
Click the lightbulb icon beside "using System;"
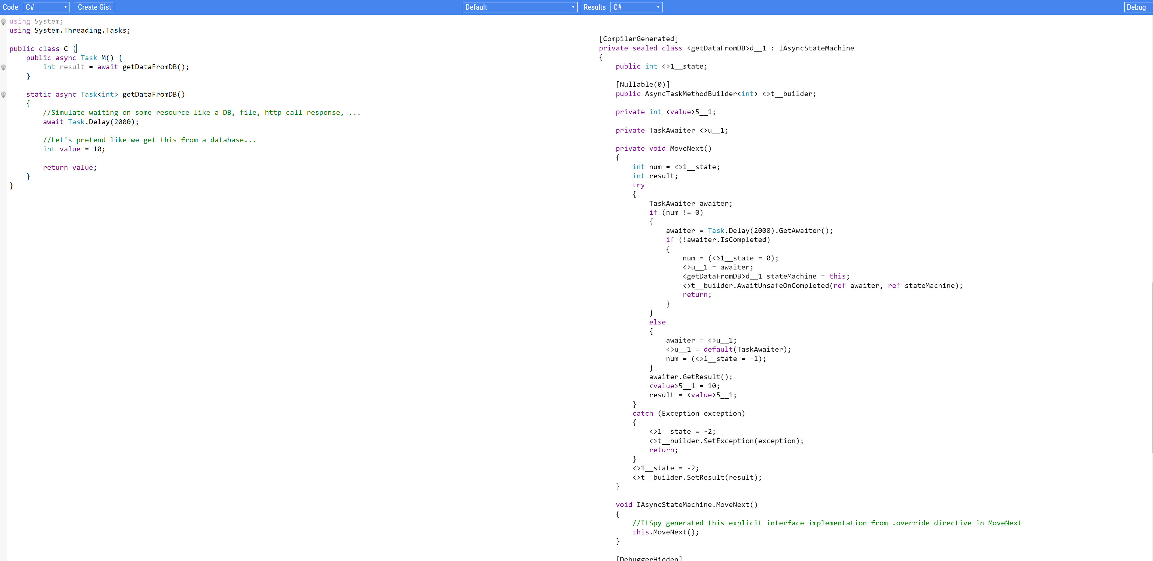(x=4, y=21)
